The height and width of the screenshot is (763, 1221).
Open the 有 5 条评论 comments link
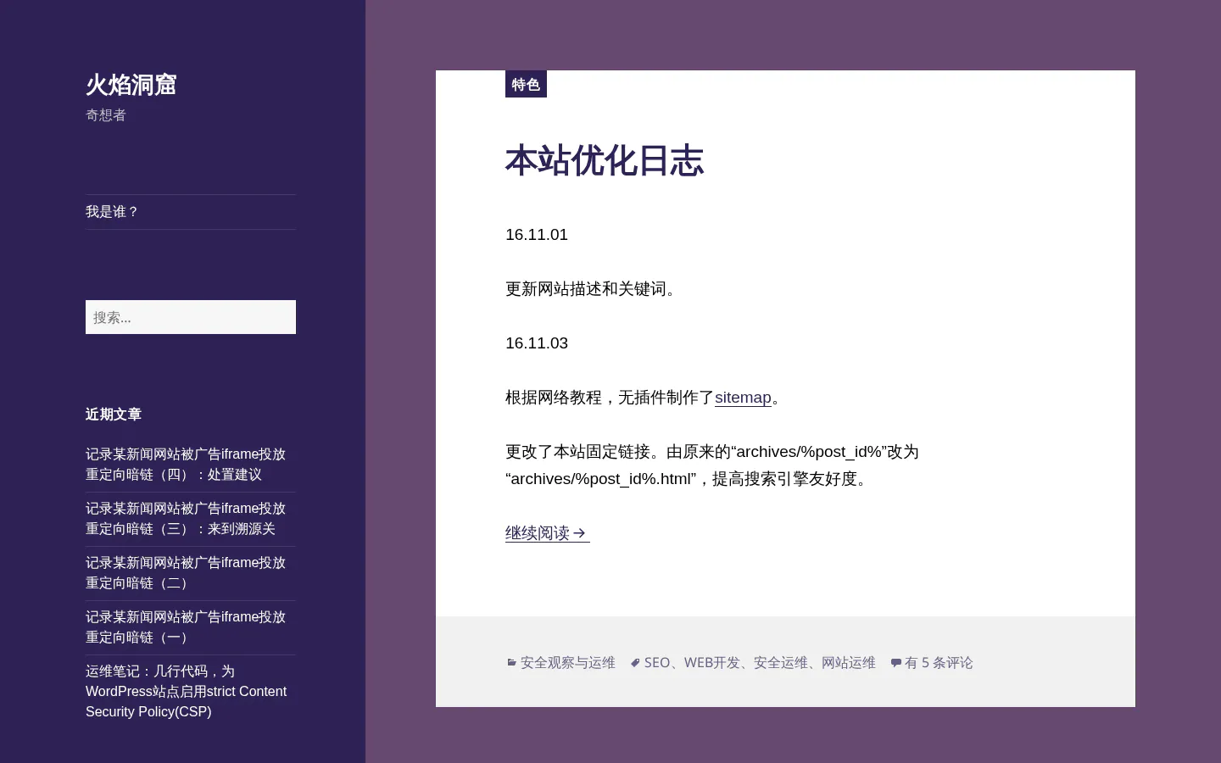point(939,663)
